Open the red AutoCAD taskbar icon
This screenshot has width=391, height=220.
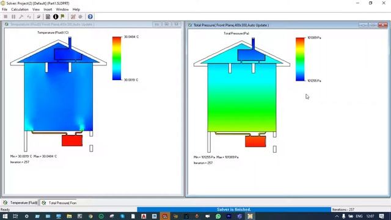[x=144, y=216]
